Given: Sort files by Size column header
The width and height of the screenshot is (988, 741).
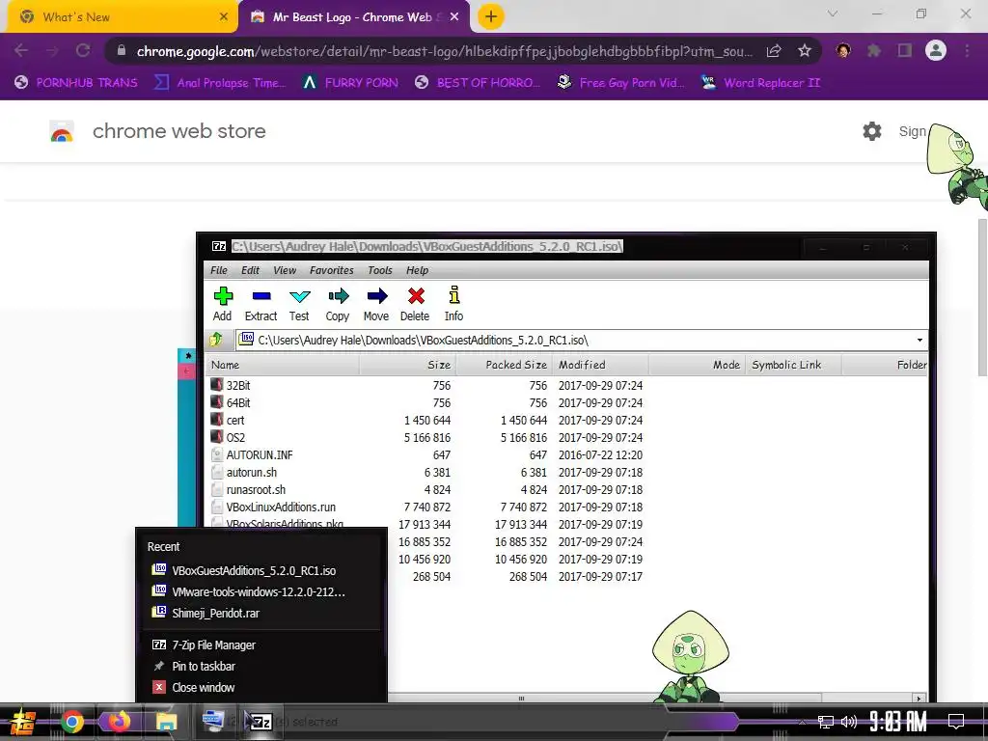Looking at the screenshot, I should coord(408,365).
